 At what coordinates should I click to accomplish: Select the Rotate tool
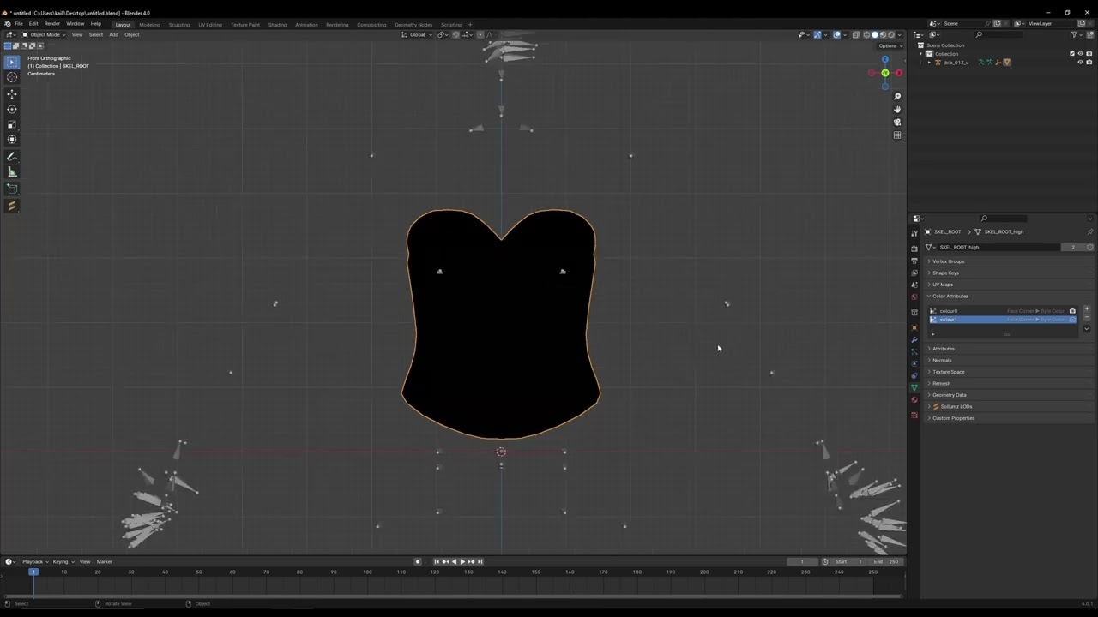(x=12, y=109)
